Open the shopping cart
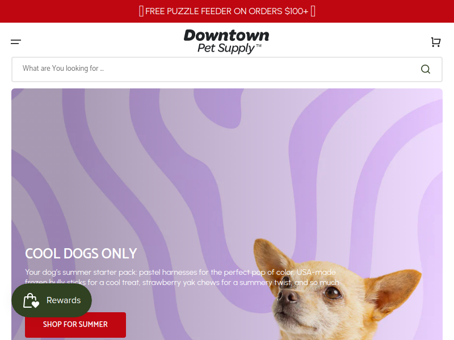This screenshot has height=340, width=454. click(435, 42)
